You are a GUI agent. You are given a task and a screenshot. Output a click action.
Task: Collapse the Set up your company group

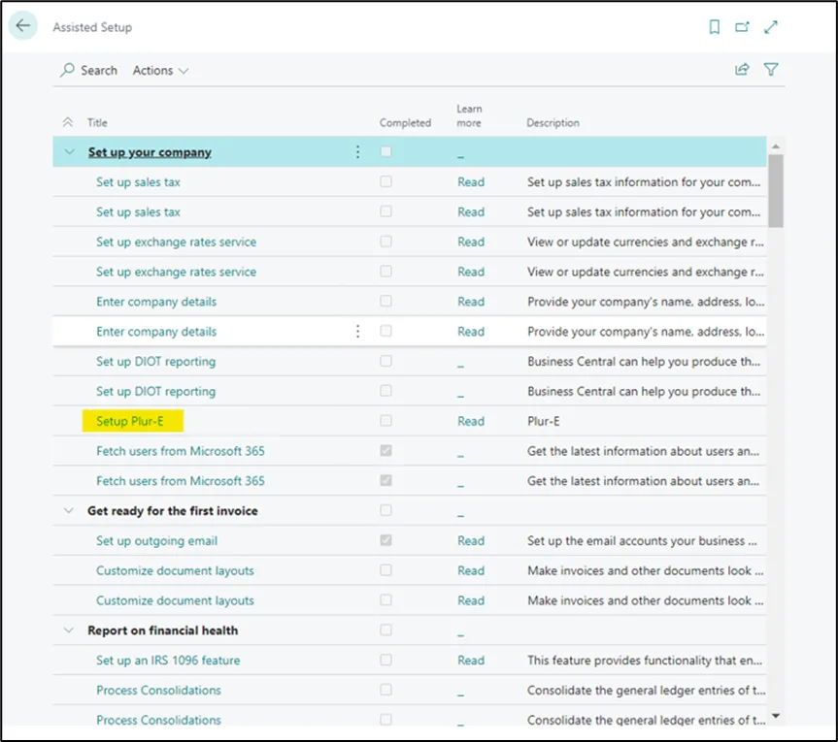pos(69,151)
